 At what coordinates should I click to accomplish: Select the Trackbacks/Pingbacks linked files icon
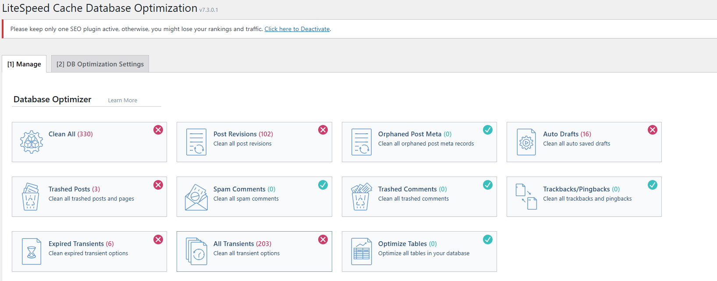(526, 197)
